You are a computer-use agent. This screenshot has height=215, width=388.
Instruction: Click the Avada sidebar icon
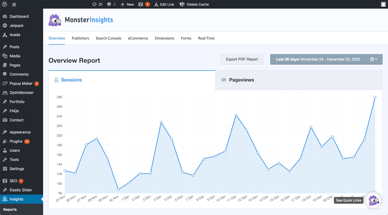coord(5,35)
